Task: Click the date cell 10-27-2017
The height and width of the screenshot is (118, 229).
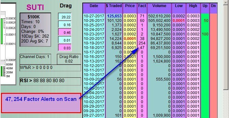Action: point(94,16)
